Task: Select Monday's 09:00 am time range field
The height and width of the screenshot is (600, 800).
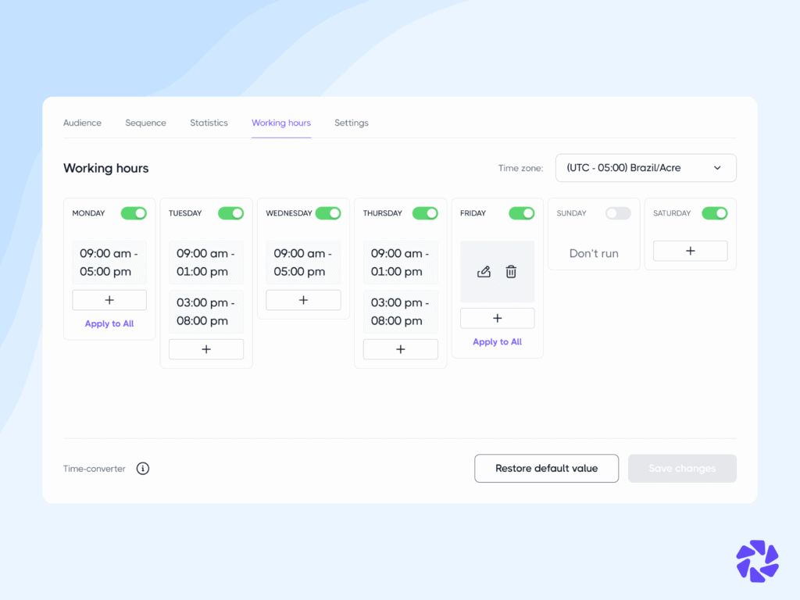Action: coord(109,262)
